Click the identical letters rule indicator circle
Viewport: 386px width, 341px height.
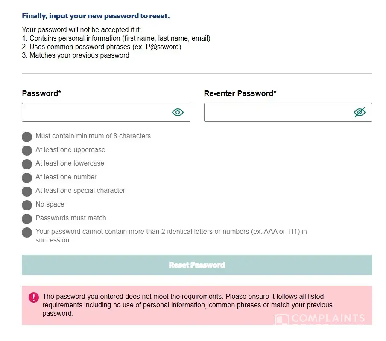click(27, 233)
